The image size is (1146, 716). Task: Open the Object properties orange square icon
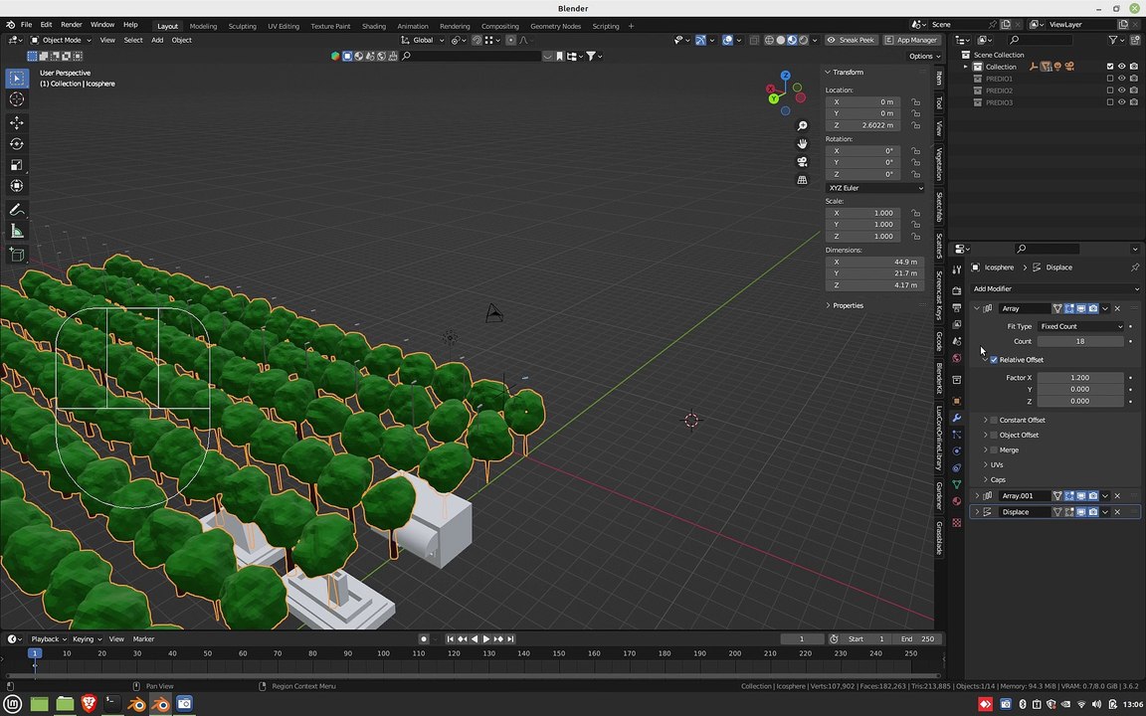[x=957, y=401]
